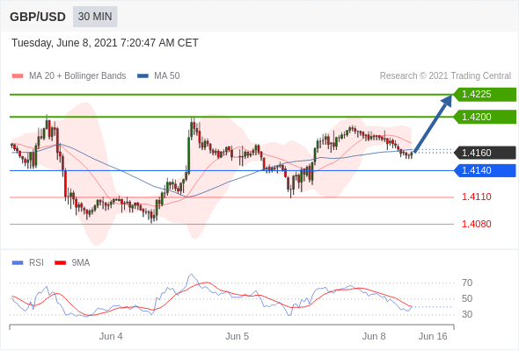Screen dimensions: 519x351
Task: Click the Jun 8 date axis label
Action: point(374,336)
